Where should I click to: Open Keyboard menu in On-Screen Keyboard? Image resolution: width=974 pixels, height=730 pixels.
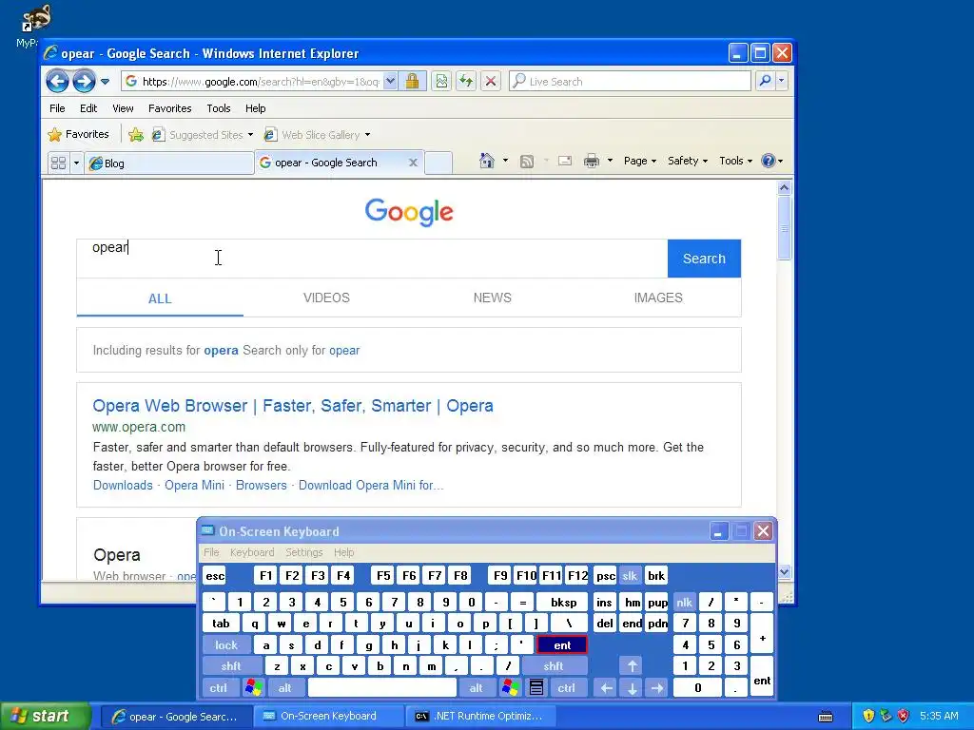click(x=251, y=552)
